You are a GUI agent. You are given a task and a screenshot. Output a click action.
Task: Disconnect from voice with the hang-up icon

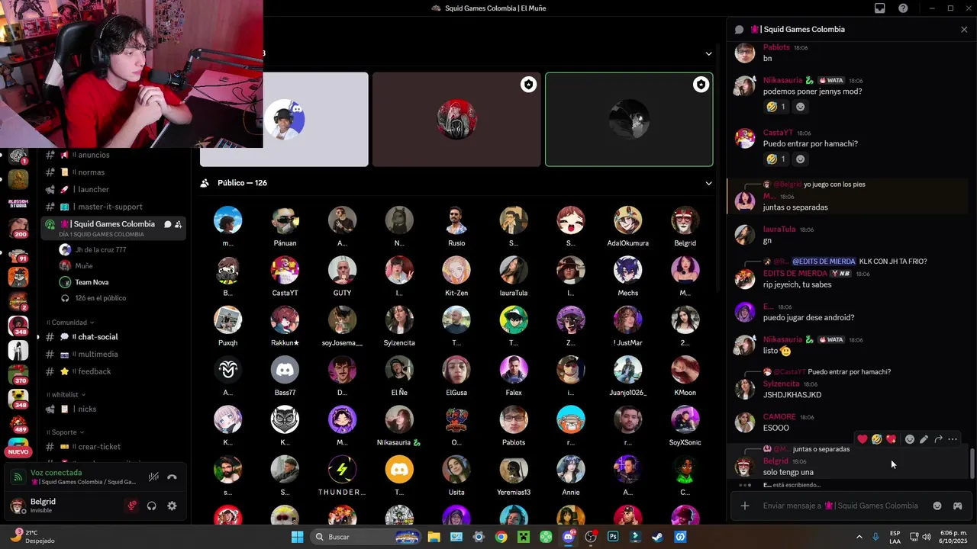point(173,477)
